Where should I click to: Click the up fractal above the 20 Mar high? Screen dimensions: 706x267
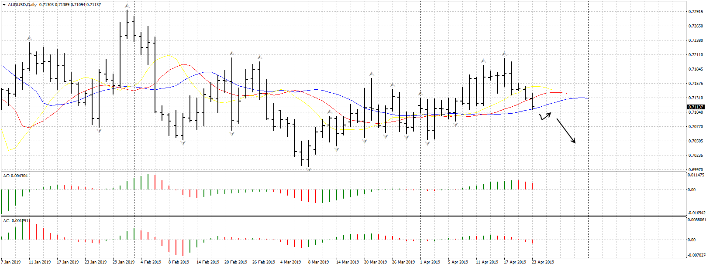[372, 74]
